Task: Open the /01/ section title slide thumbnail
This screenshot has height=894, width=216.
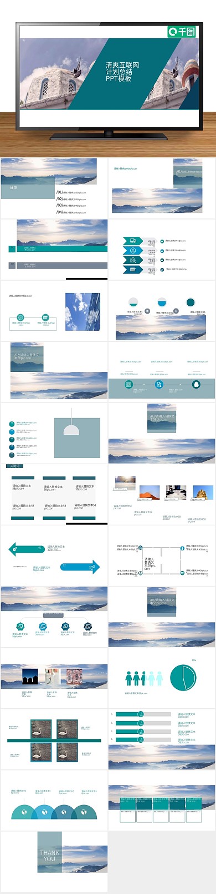Action: tap(162, 188)
